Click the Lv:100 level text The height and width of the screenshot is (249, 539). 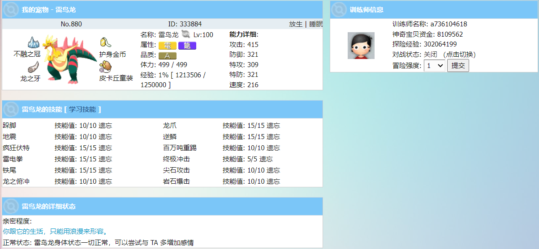coord(203,34)
